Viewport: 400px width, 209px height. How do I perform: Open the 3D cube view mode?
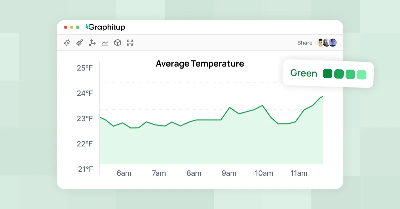pos(117,43)
